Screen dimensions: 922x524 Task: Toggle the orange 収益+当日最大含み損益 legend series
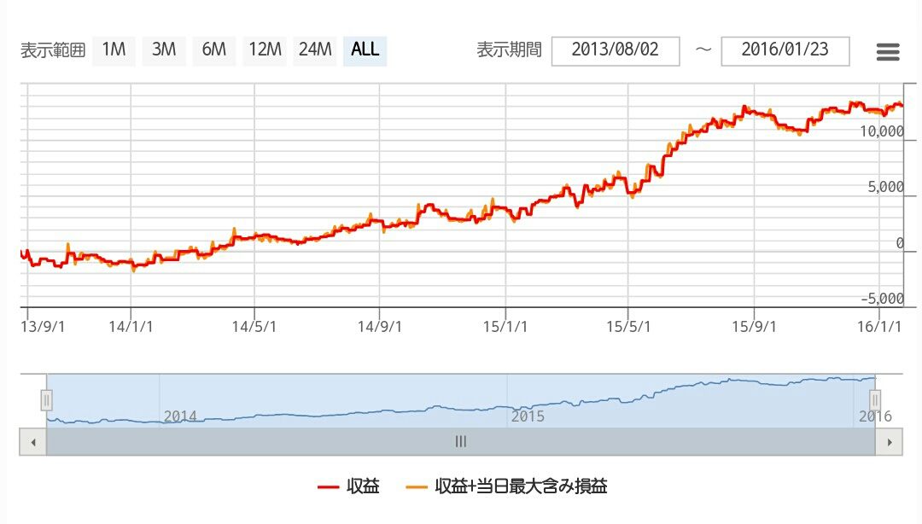pyautogui.click(x=506, y=486)
